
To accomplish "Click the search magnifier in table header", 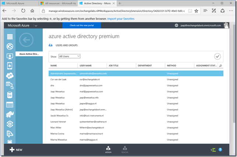I will (x=220, y=66).
